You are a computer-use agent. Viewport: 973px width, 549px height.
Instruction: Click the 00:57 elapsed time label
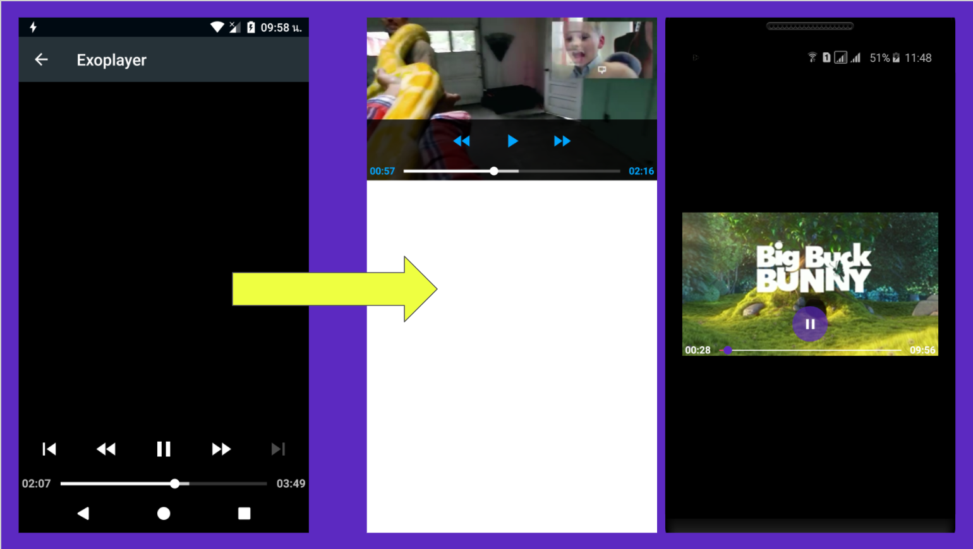click(382, 171)
